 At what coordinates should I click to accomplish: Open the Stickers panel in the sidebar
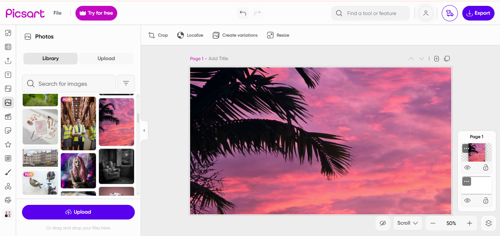click(8, 130)
